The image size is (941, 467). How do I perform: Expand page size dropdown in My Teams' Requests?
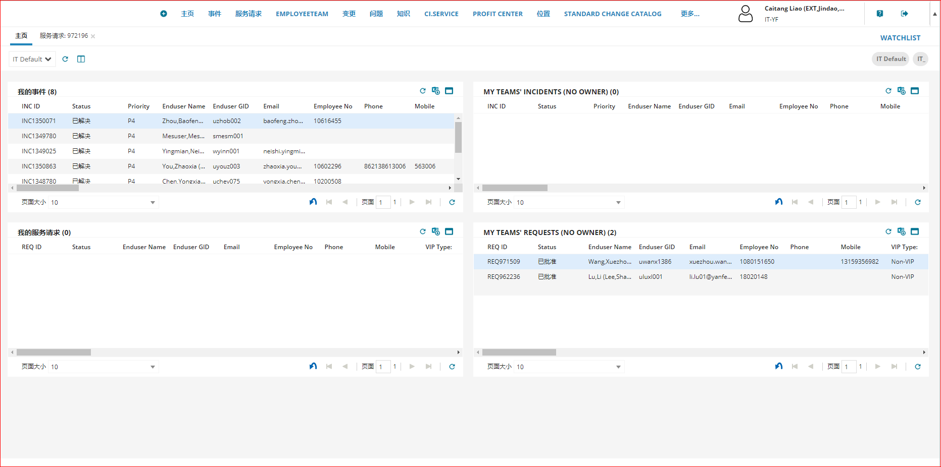(618, 367)
